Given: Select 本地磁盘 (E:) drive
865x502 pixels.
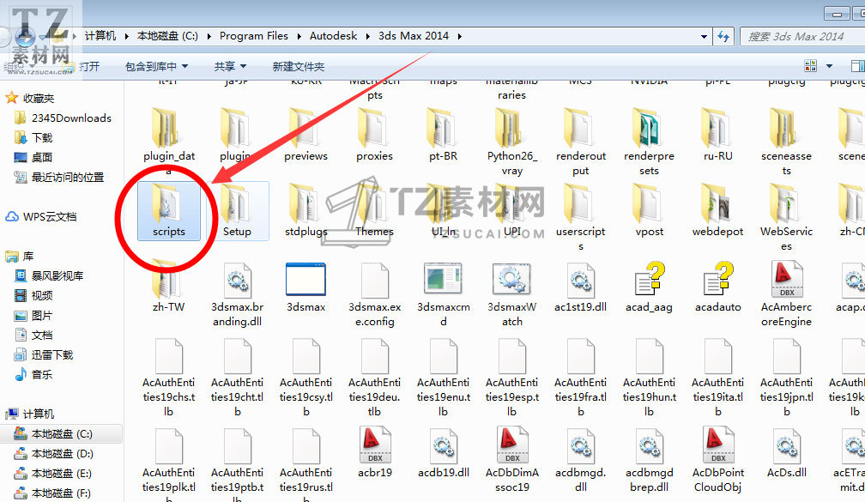Looking at the screenshot, I should [53, 474].
